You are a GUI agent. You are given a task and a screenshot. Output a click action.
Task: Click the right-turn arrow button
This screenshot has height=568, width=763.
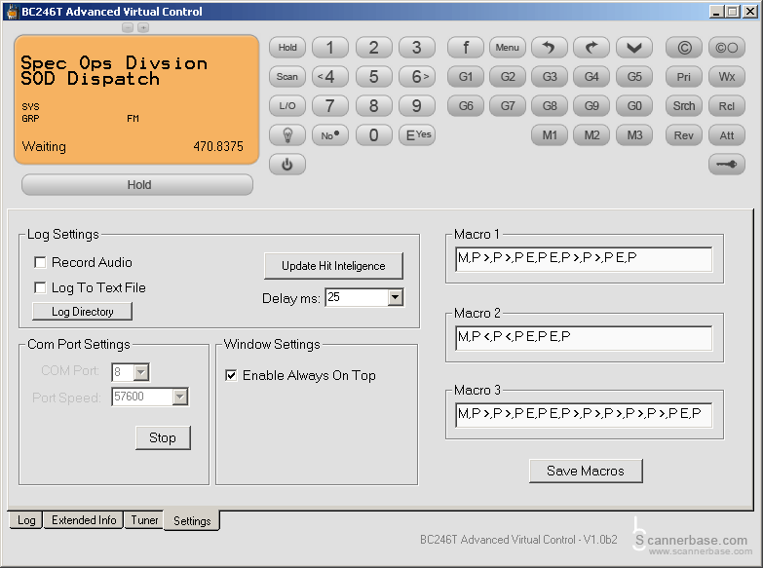[x=591, y=47]
